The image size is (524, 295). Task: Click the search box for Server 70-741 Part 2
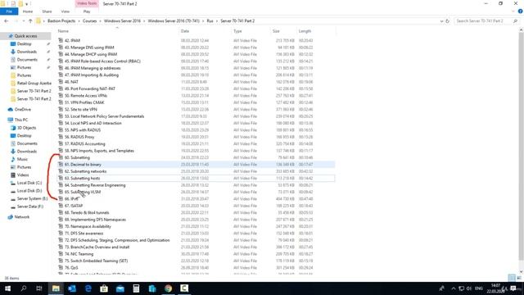pos(487,20)
